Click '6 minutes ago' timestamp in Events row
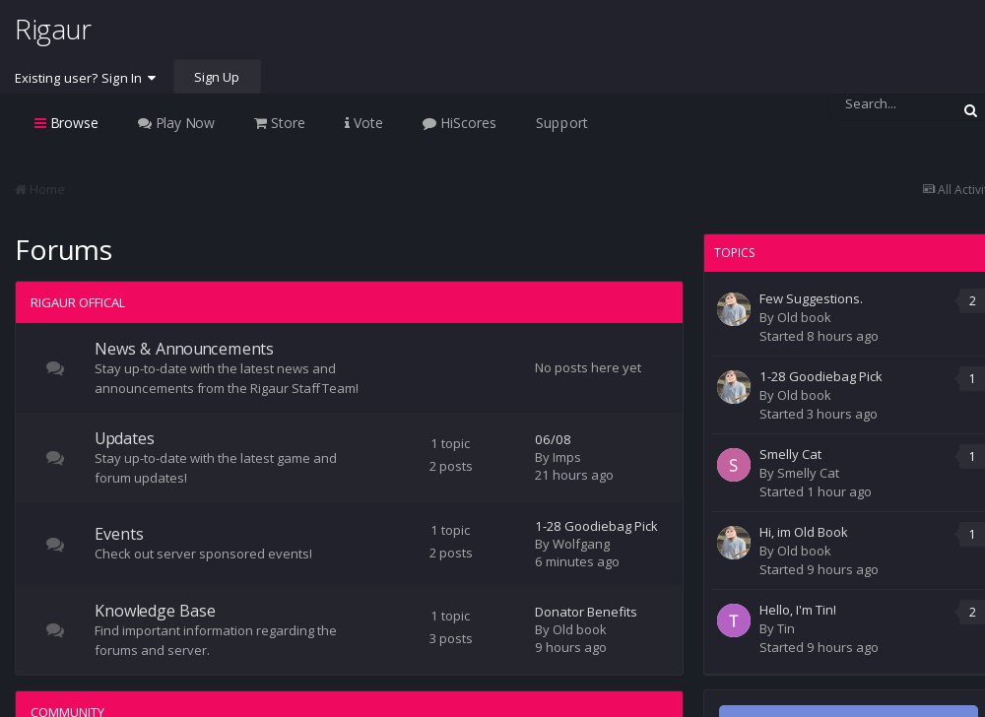This screenshot has height=717, width=985. click(x=576, y=562)
